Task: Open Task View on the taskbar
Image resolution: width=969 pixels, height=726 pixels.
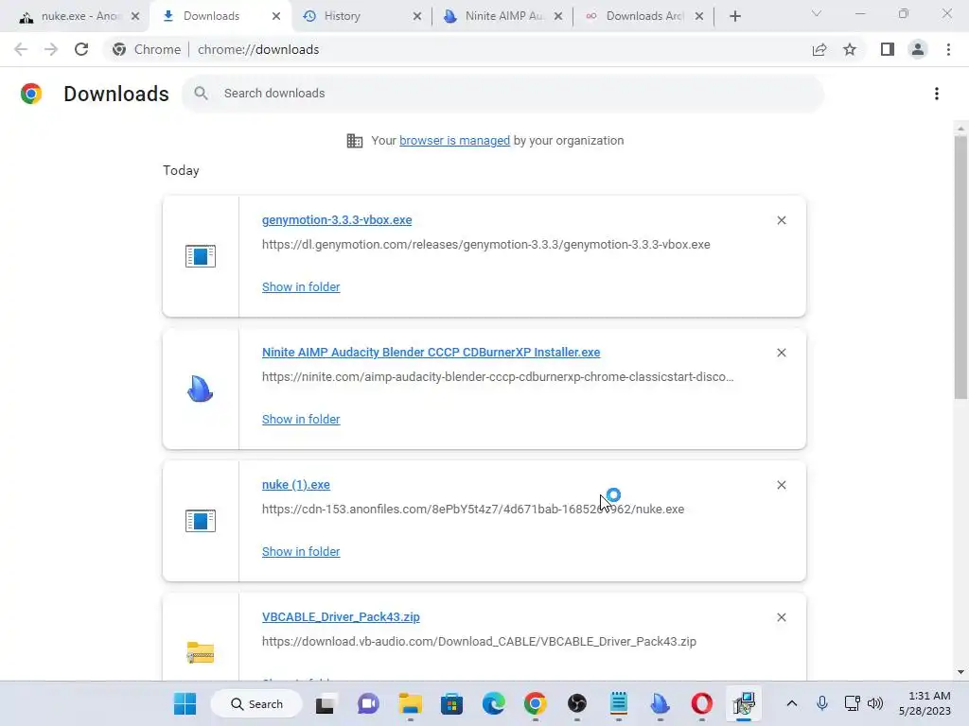Action: tap(326, 703)
